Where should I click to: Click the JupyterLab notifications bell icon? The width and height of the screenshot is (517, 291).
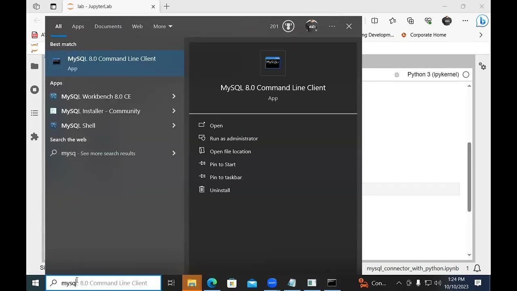click(x=477, y=268)
